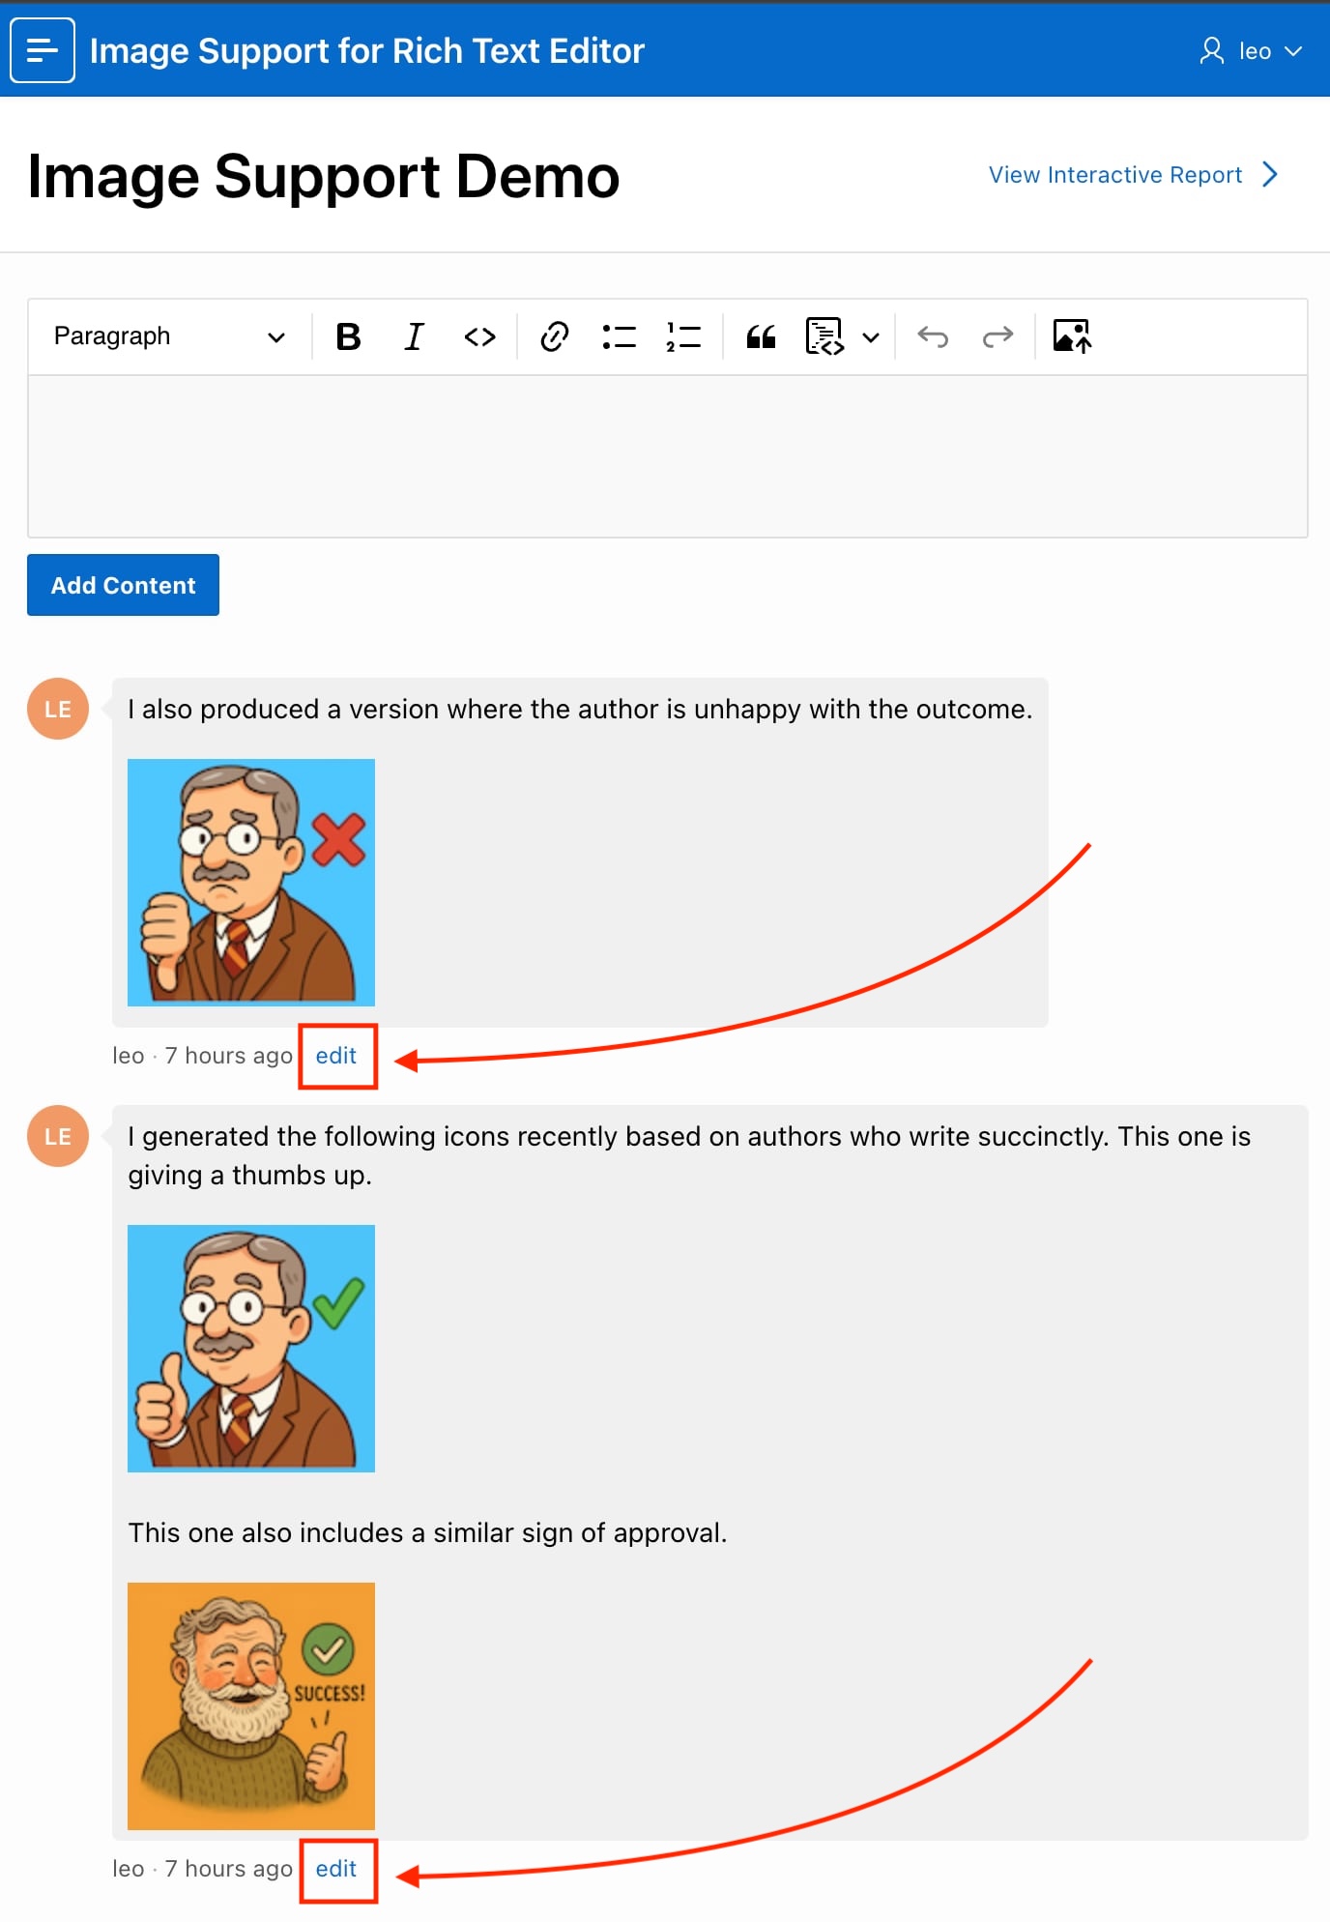Insert a hyperlink via the link icon
Image resolution: width=1330 pixels, height=1922 pixels.
pyautogui.click(x=554, y=336)
